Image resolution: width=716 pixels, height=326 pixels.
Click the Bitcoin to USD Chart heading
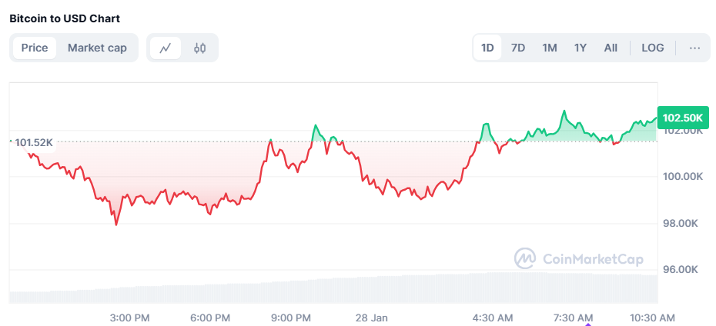coord(65,18)
